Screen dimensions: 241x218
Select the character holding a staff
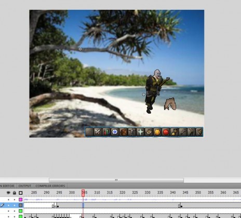tap(155, 91)
